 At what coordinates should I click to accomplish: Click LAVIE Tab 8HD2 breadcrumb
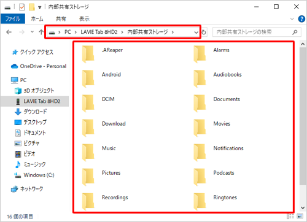point(99,32)
